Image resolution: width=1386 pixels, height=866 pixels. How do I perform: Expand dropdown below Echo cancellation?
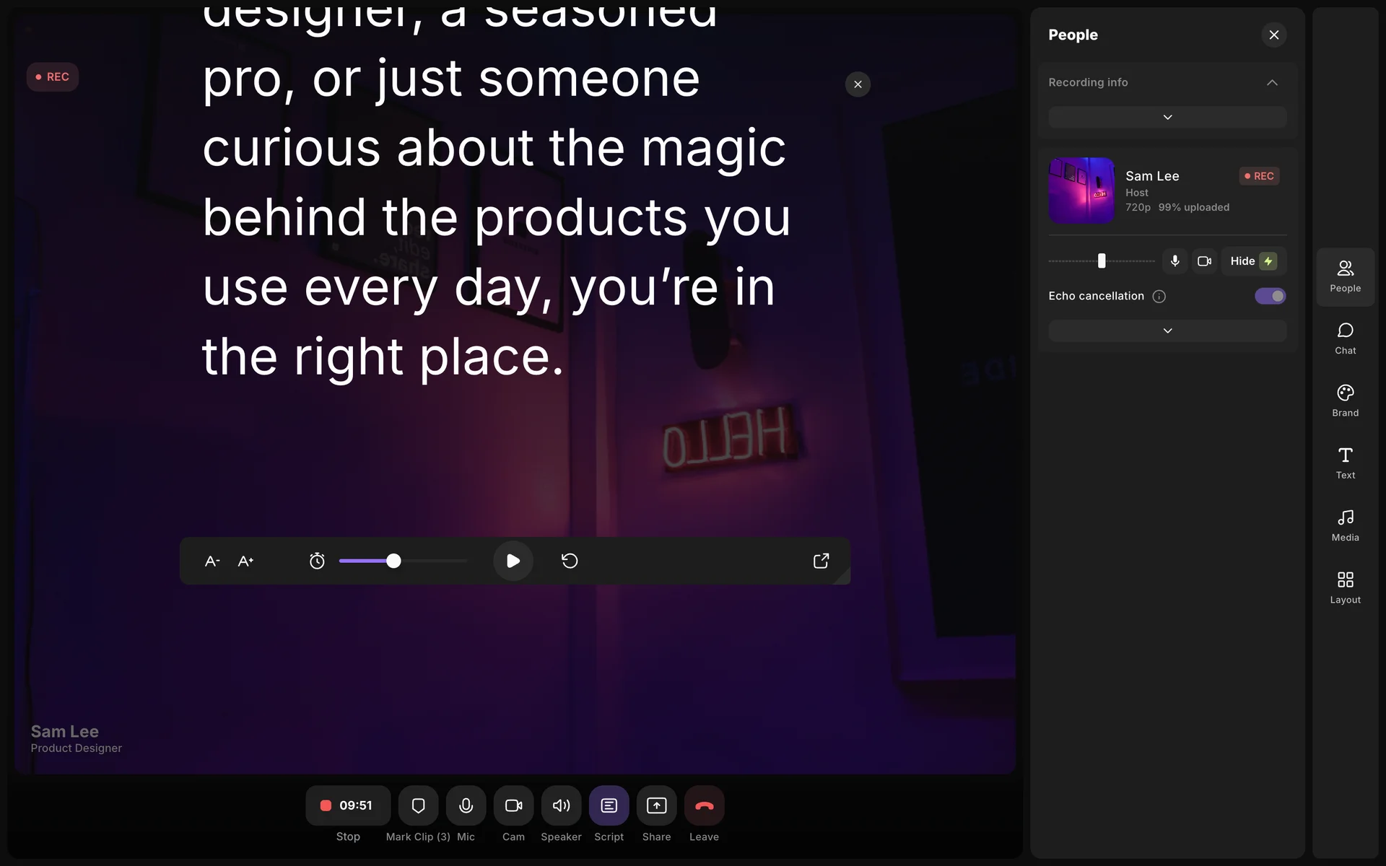tap(1167, 331)
